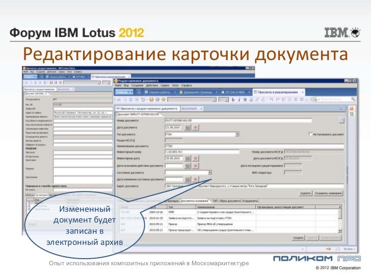
Task: Open calendar for Дата изменения состояния документа
Action: (x=188, y=179)
